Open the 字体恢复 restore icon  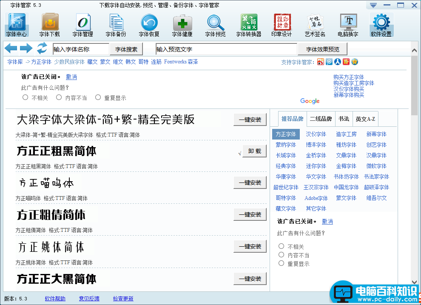coord(149,25)
